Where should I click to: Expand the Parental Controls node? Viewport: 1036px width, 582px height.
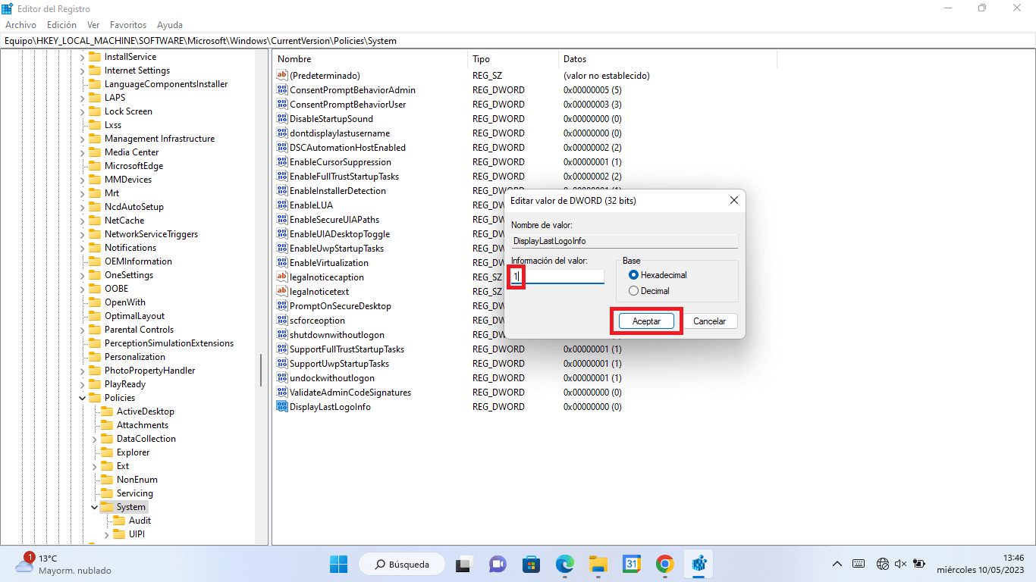tap(82, 330)
